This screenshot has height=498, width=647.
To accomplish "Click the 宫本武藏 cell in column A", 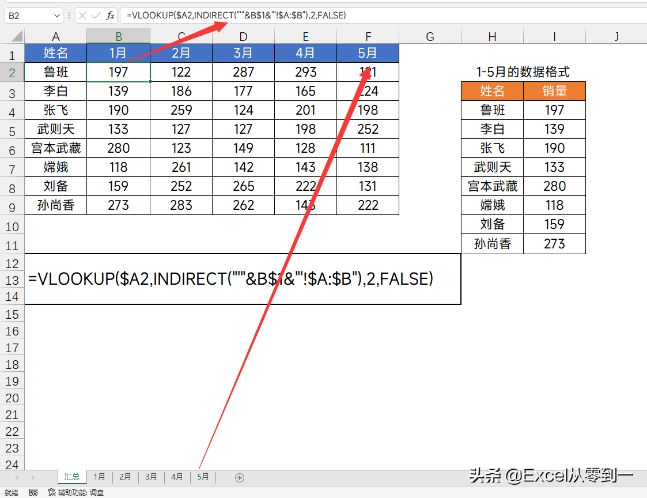I will pyautogui.click(x=56, y=148).
